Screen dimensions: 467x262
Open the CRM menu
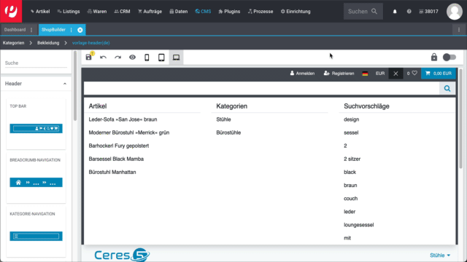[x=122, y=12]
